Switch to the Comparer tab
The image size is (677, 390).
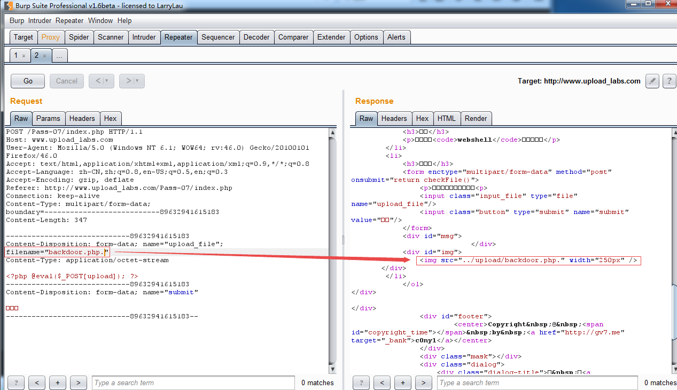(x=293, y=37)
